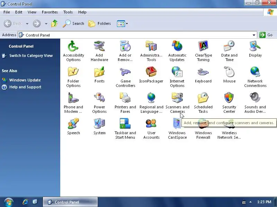Image resolution: width=277 pixels, height=207 pixels.
Task: Go up one folder level
Action: (x=55, y=23)
